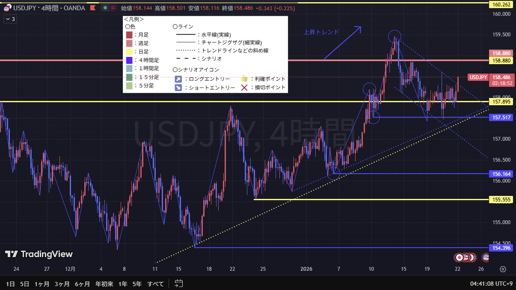Open the go-to-date calendar icon
This screenshot has width=516, height=290.
tap(179, 283)
